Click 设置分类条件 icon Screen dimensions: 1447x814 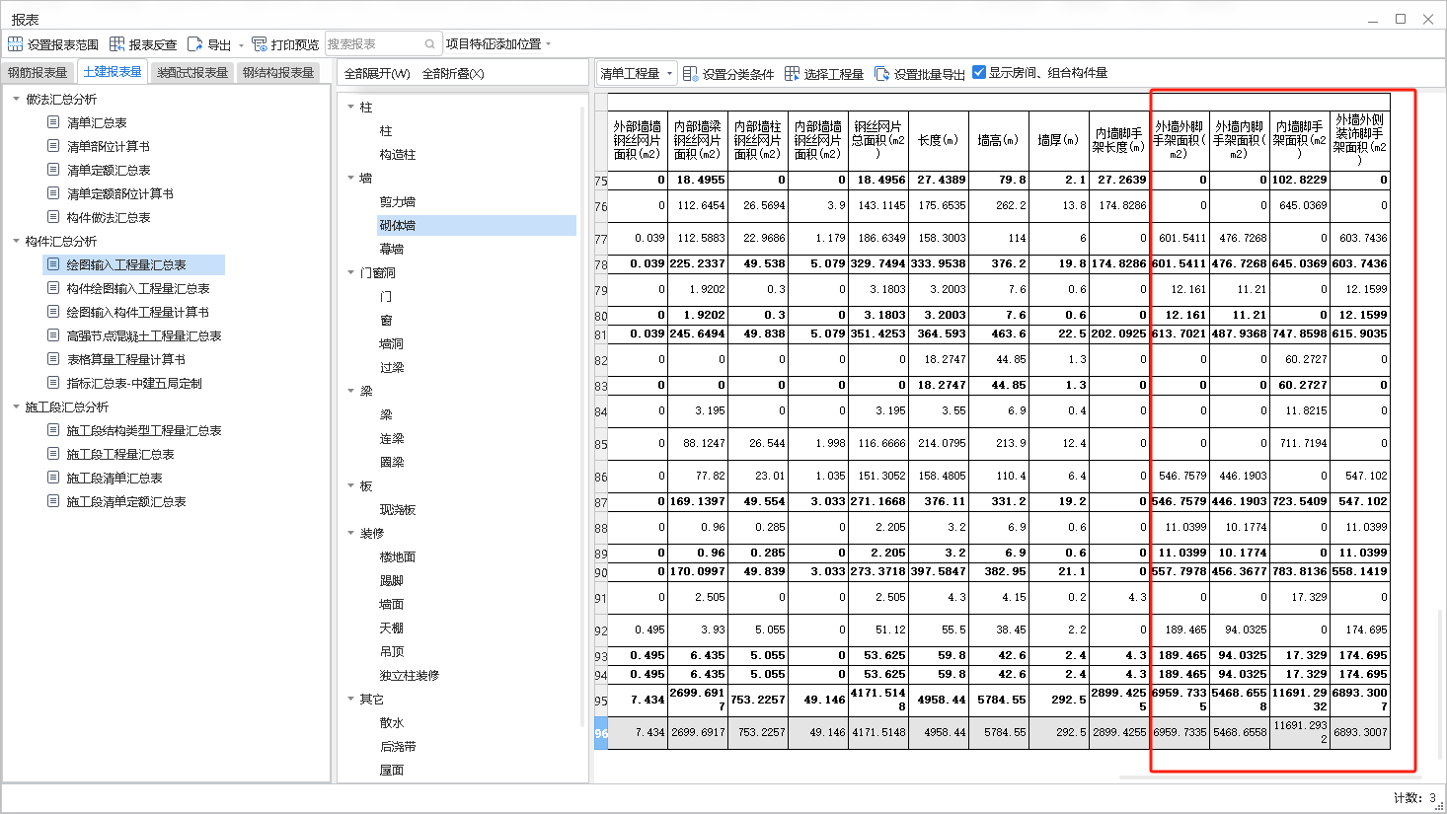(690, 74)
